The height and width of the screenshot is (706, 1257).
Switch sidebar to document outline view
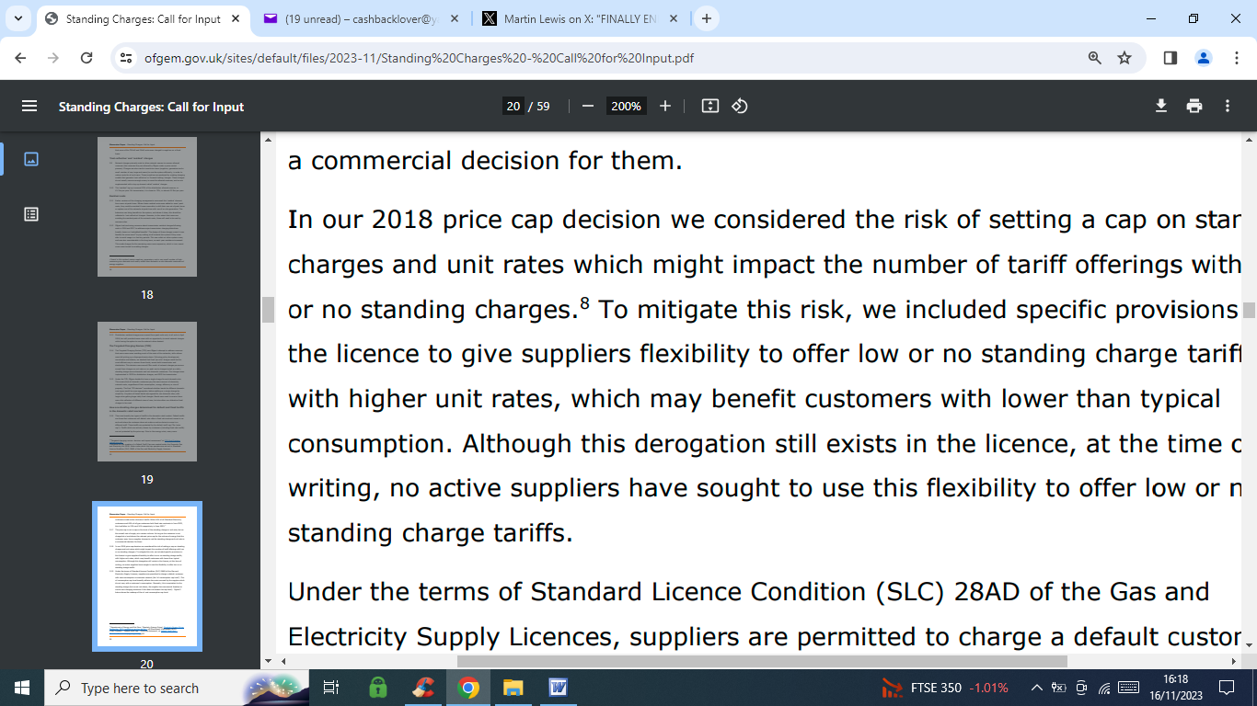(x=31, y=214)
